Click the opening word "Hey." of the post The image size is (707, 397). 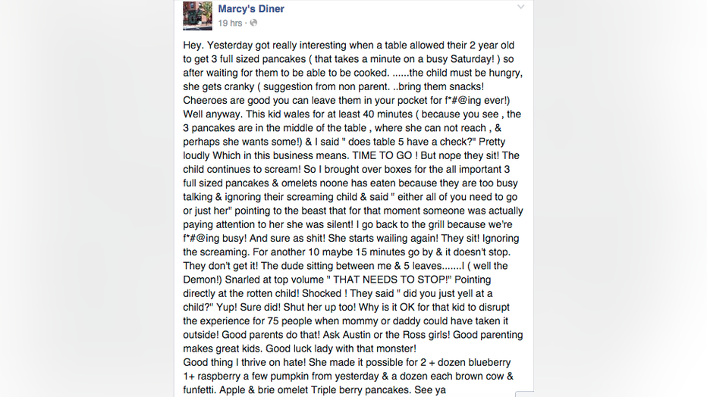pyautogui.click(x=193, y=45)
